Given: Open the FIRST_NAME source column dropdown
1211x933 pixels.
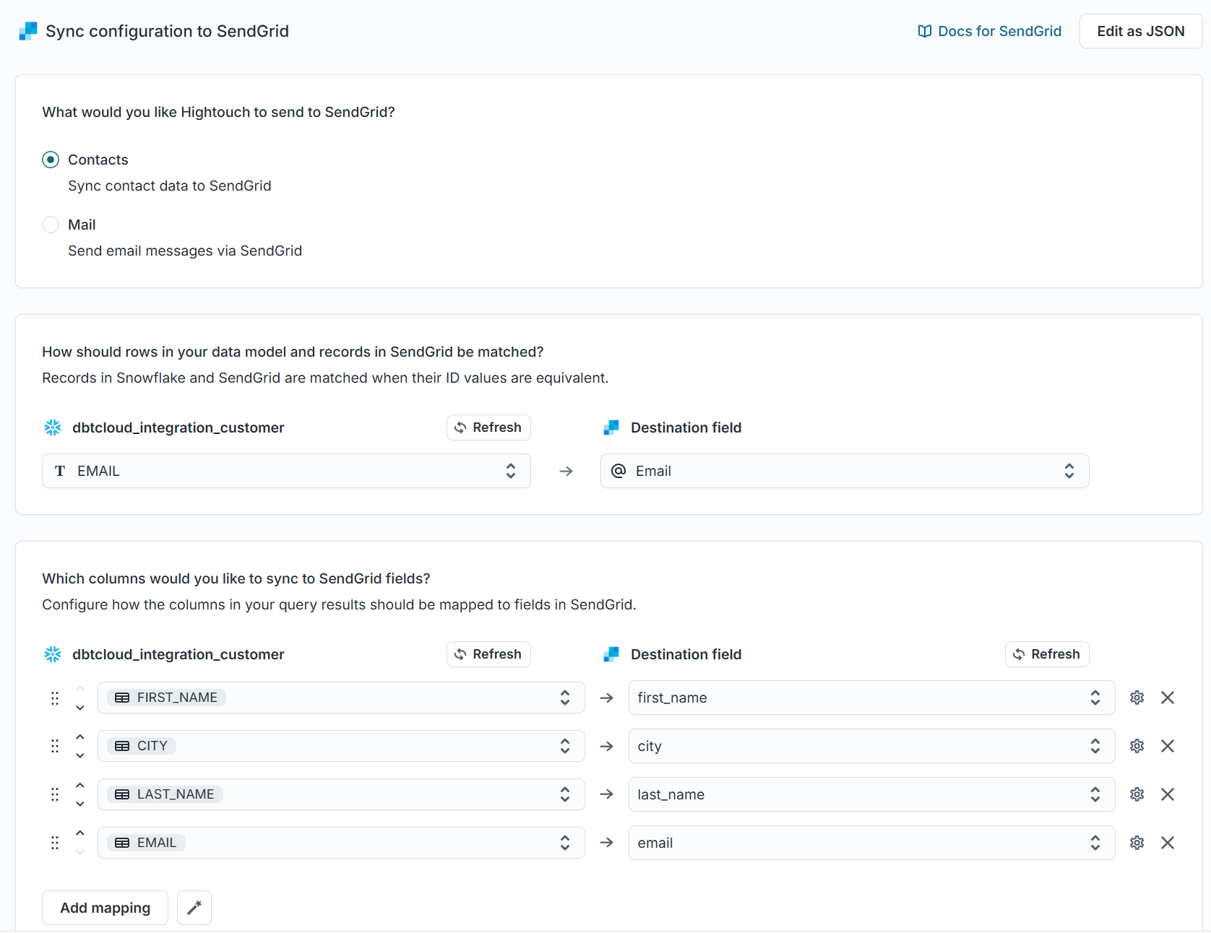Looking at the screenshot, I should pyautogui.click(x=341, y=698).
